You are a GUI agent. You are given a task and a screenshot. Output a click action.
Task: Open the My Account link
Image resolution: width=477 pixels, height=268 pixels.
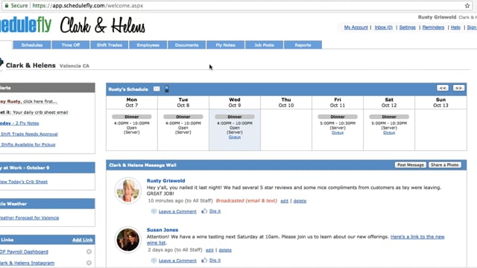pos(356,28)
